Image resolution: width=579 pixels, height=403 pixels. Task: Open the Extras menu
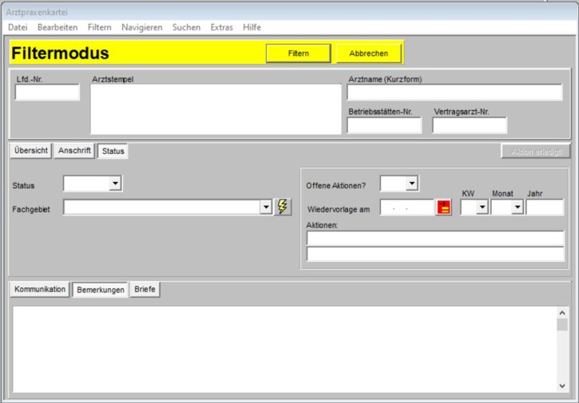(x=221, y=27)
